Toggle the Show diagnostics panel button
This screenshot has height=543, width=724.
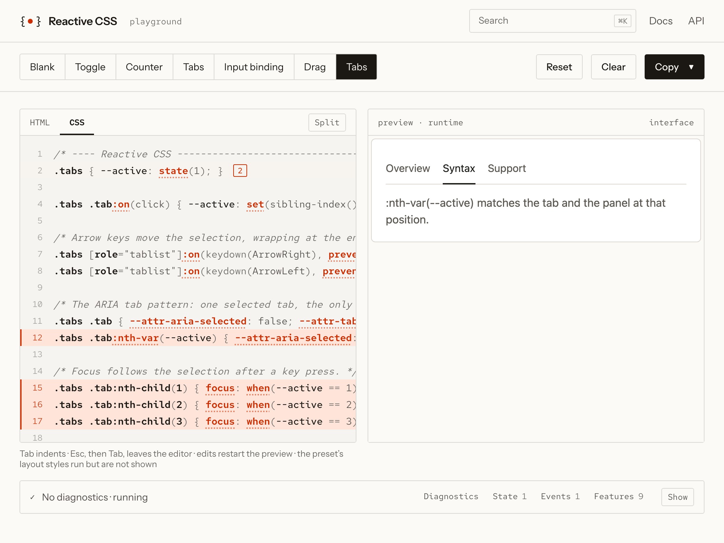[678, 497]
